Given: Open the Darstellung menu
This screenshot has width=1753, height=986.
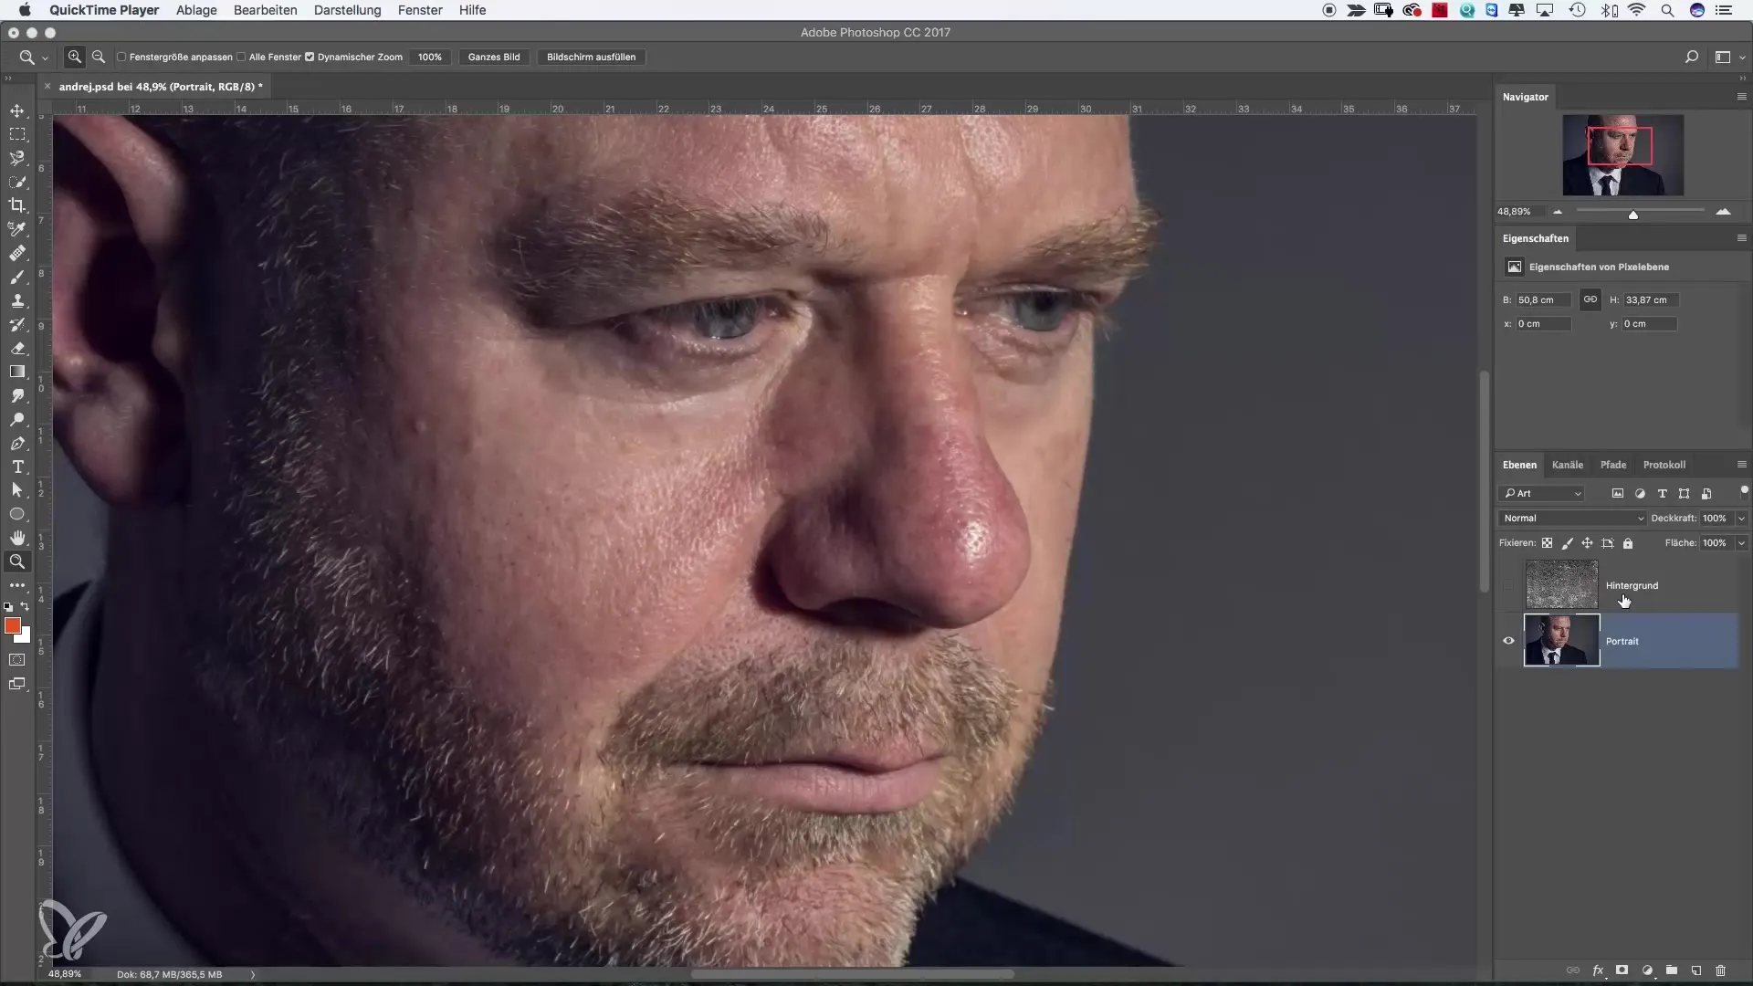Looking at the screenshot, I should [347, 10].
